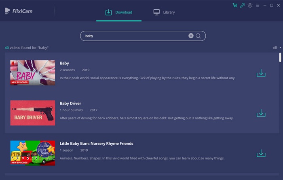
Task: Click the 2017 year label
Action: [93, 110]
